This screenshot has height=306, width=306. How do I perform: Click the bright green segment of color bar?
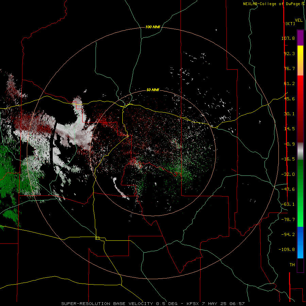point(300,193)
